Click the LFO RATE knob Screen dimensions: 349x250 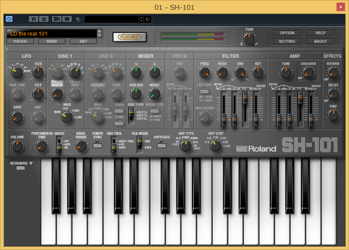[x=17, y=117]
